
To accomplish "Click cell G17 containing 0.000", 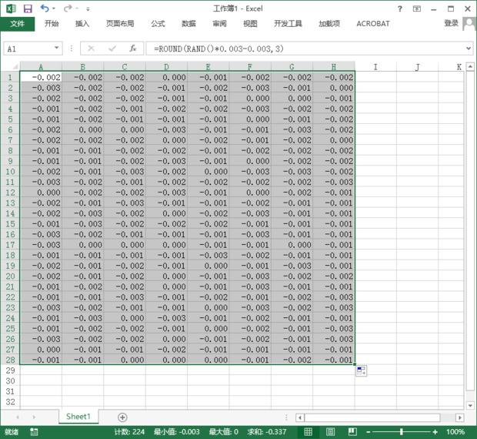I will [x=292, y=245].
